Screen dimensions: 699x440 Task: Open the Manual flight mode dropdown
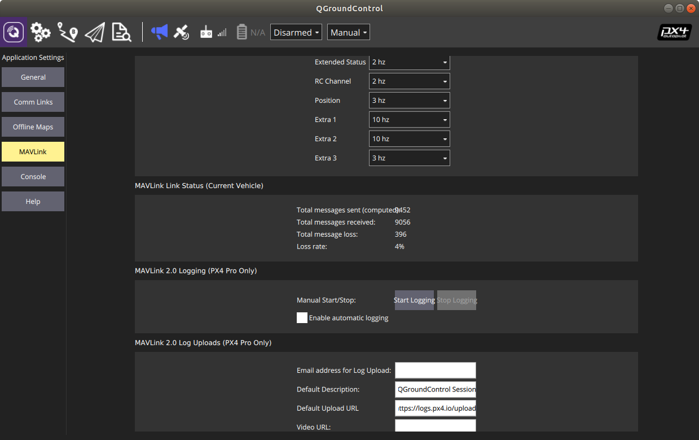(349, 33)
